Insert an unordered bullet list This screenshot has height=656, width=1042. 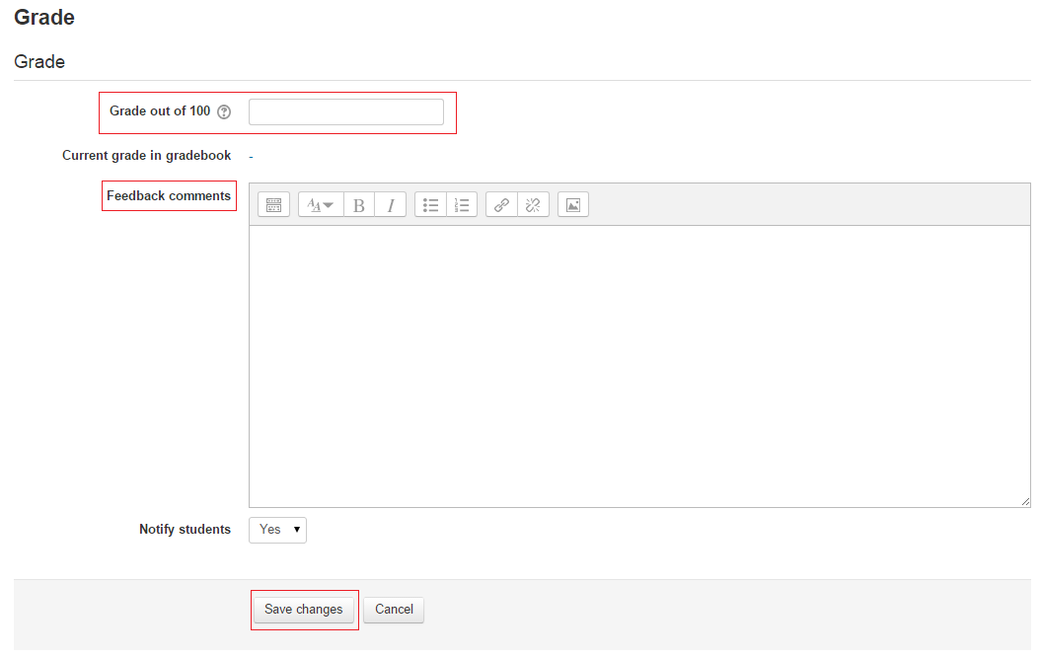click(x=431, y=205)
